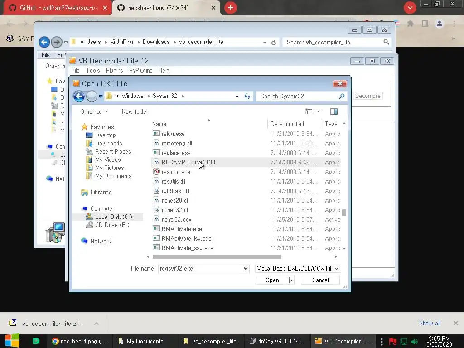
Task: Expand the address bar history dropdown in dialog
Action: (237, 96)
